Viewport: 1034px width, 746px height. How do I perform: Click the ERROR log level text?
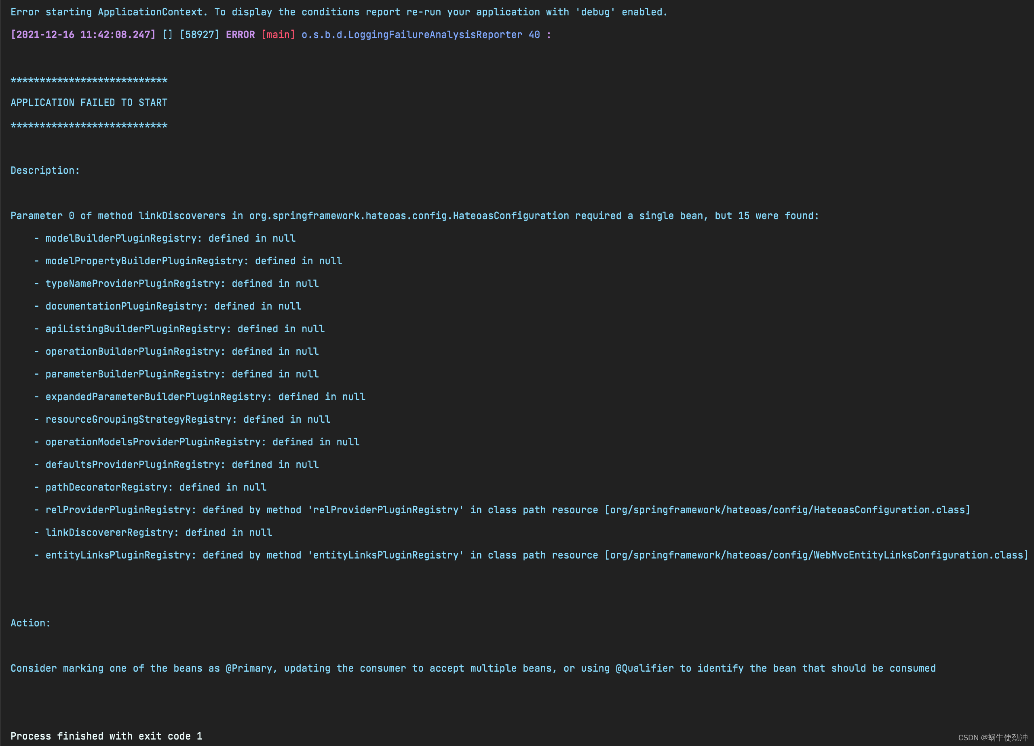coord(240,35)
